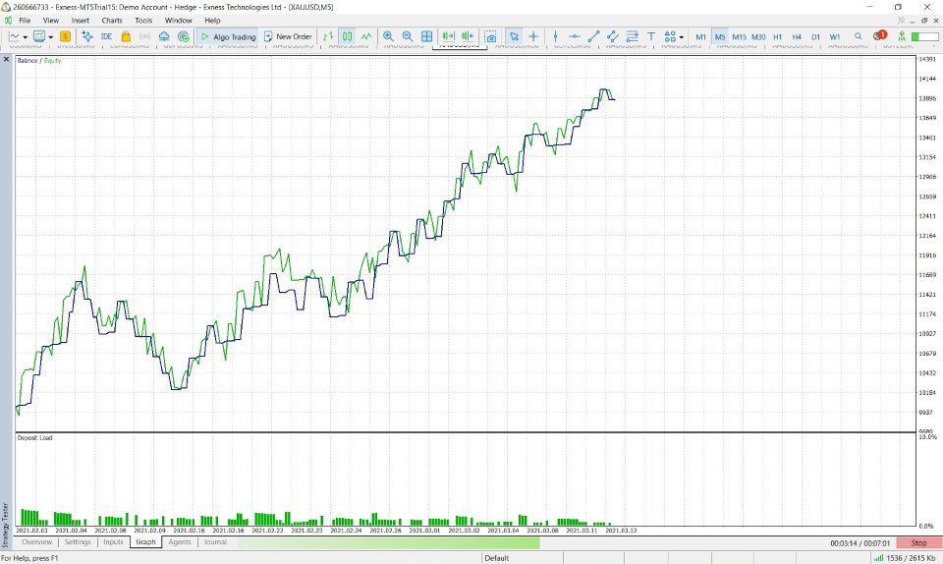
Task: Click the Signals radio-wave icon
Action: [145, 36]
